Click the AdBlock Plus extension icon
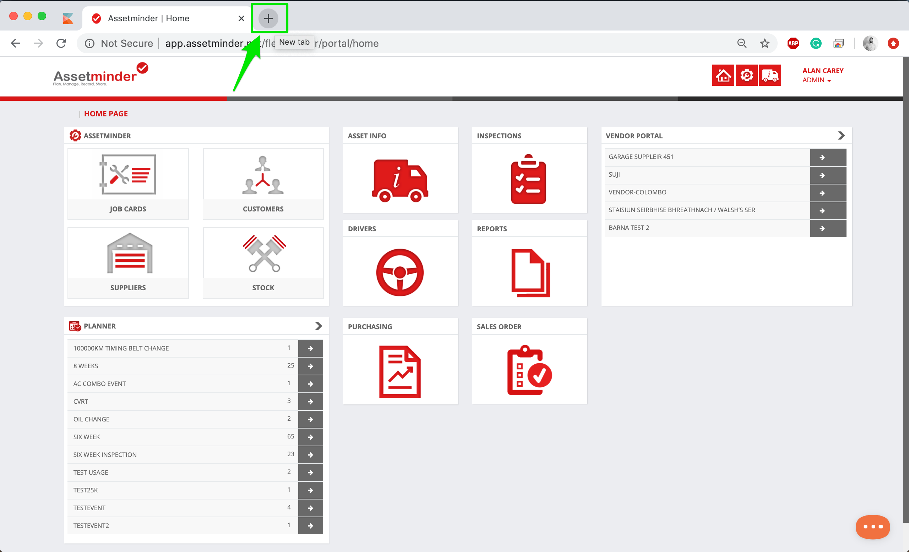 coord(793,44)
